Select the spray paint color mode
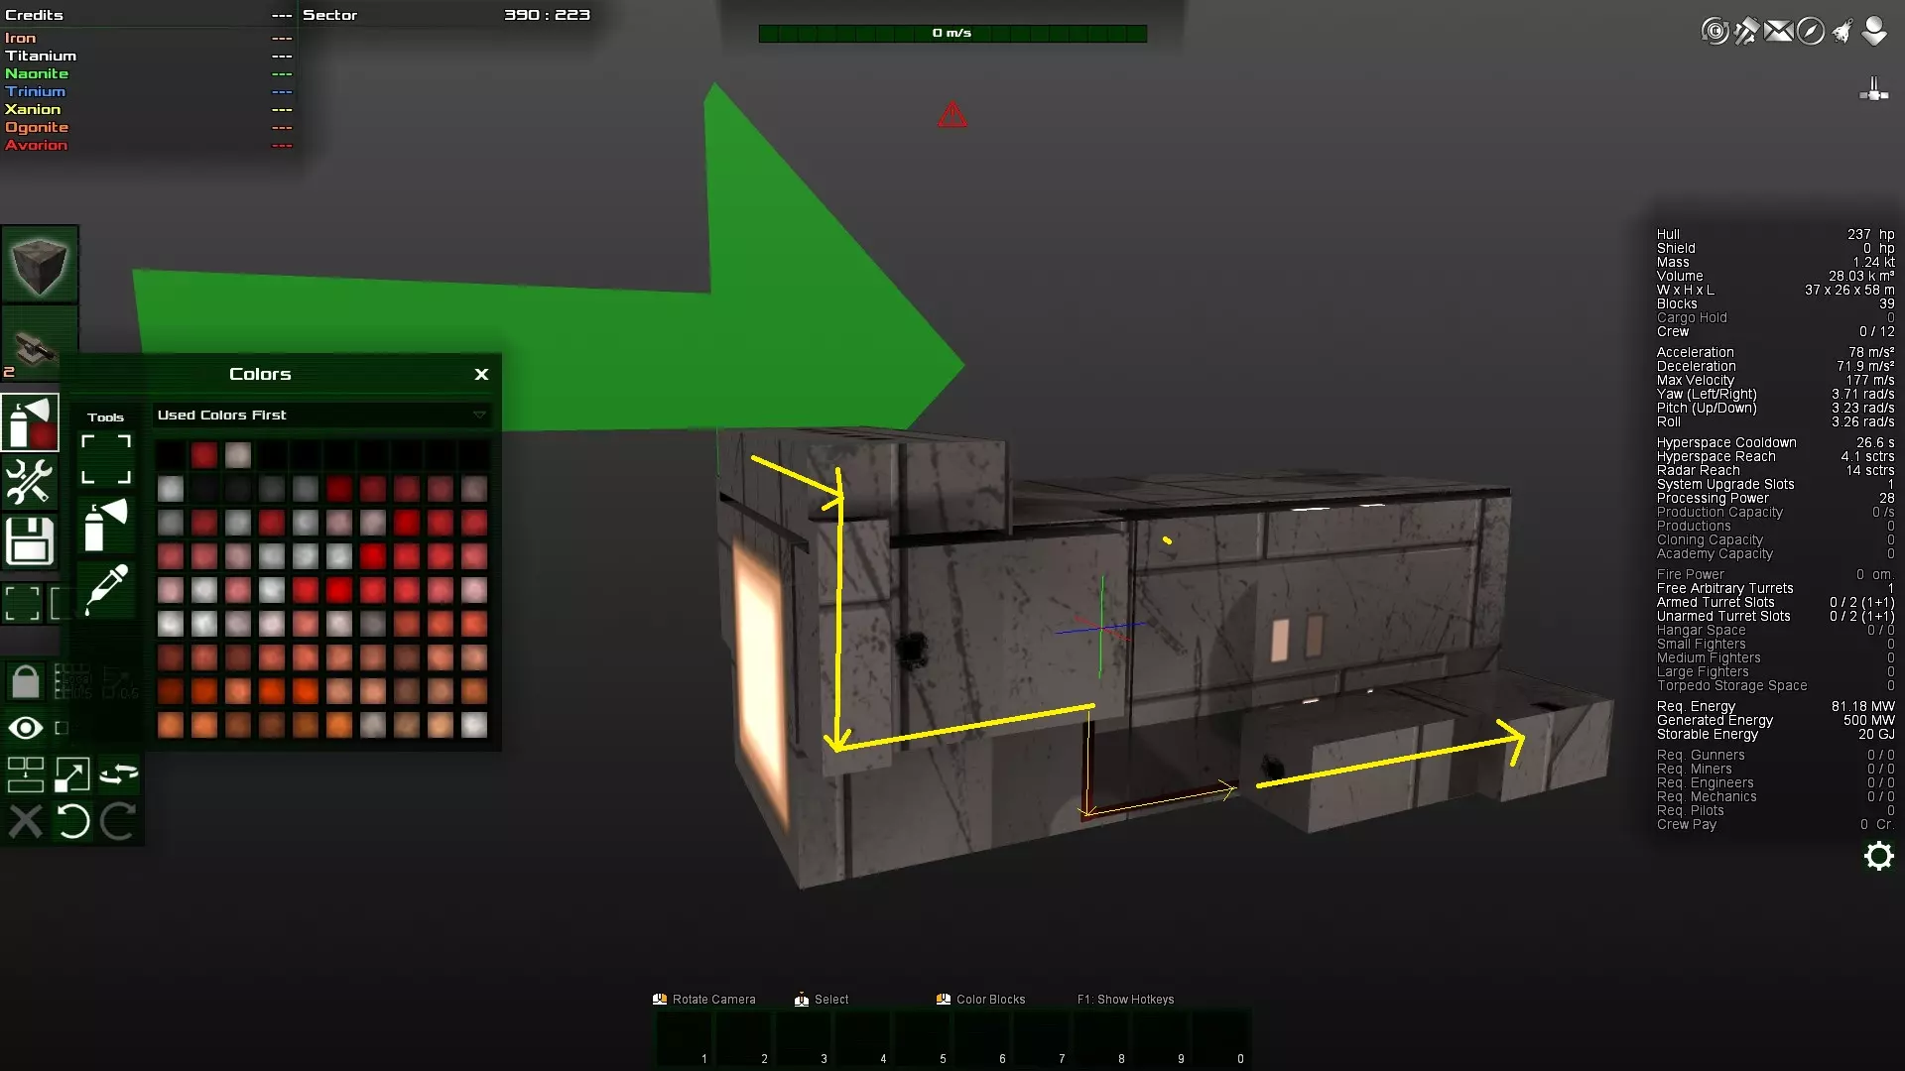 click(x=30, y=423)
